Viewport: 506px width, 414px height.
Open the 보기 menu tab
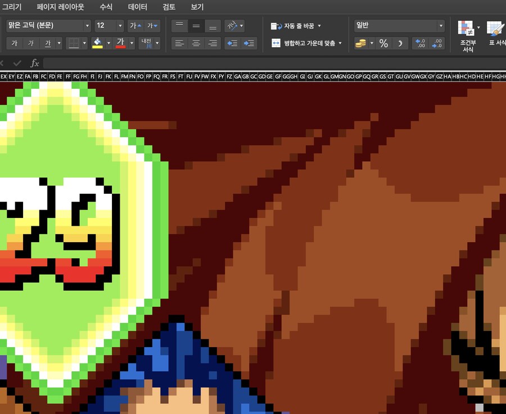coord(196,7)
